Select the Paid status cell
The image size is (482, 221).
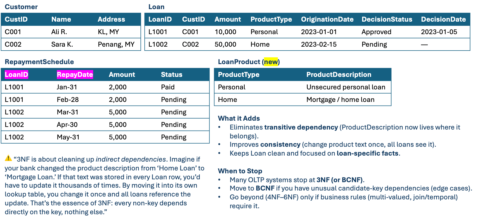click(168, 87)
